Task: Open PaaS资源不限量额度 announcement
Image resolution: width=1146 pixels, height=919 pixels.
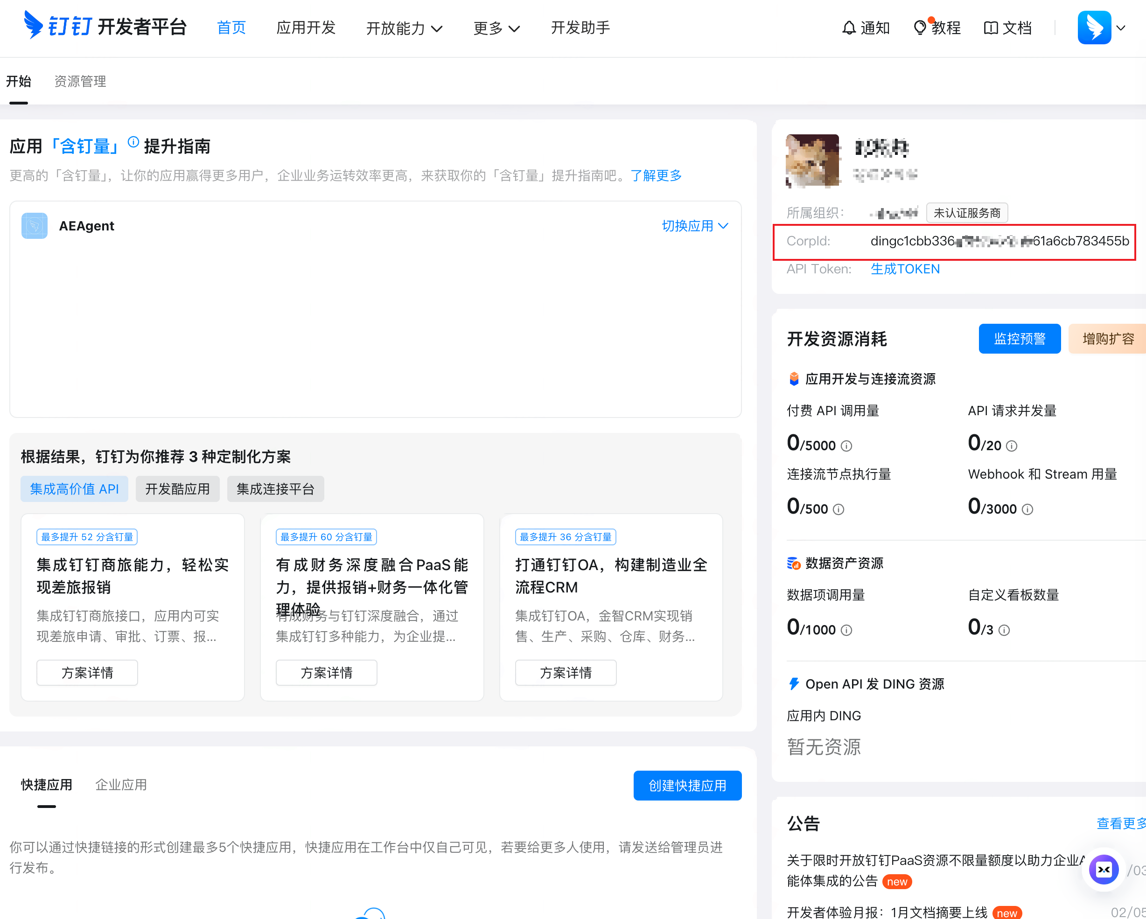Action: tap(935, 870)
